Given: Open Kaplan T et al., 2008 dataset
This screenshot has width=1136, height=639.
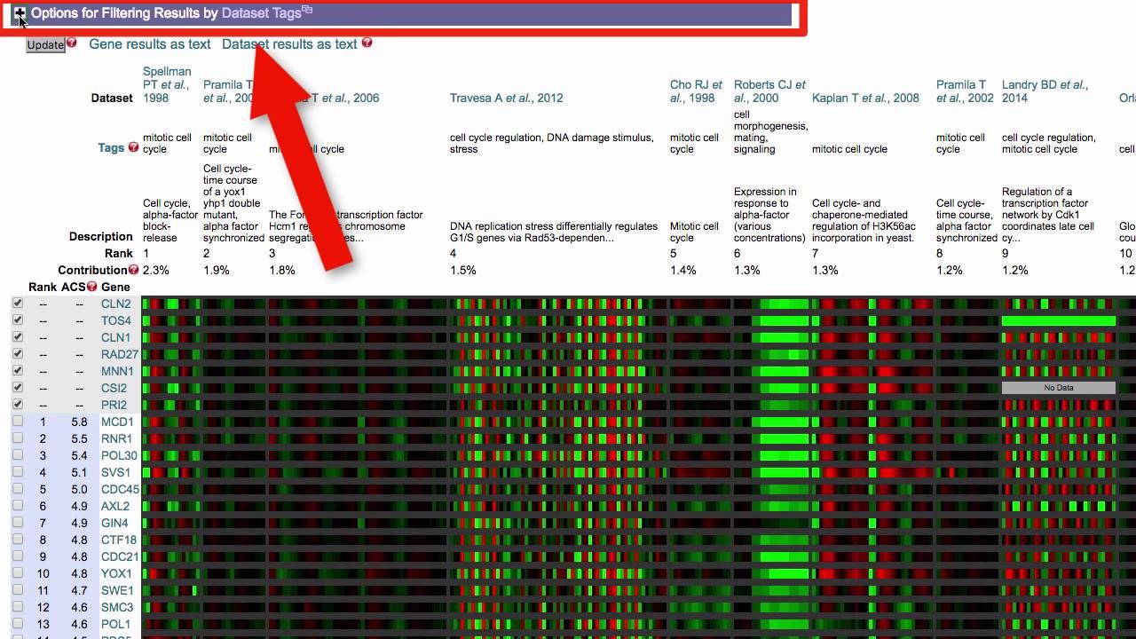Looking at the screenshot, I should [x=865, y=98].
